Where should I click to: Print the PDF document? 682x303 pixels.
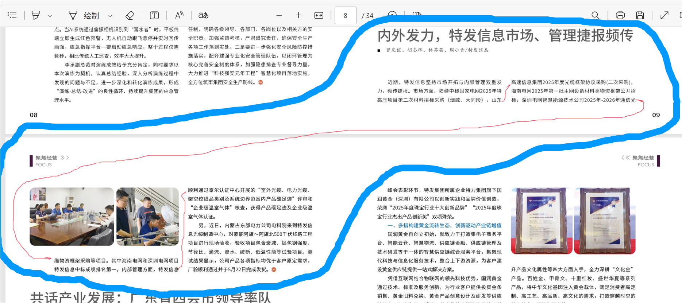620,15
